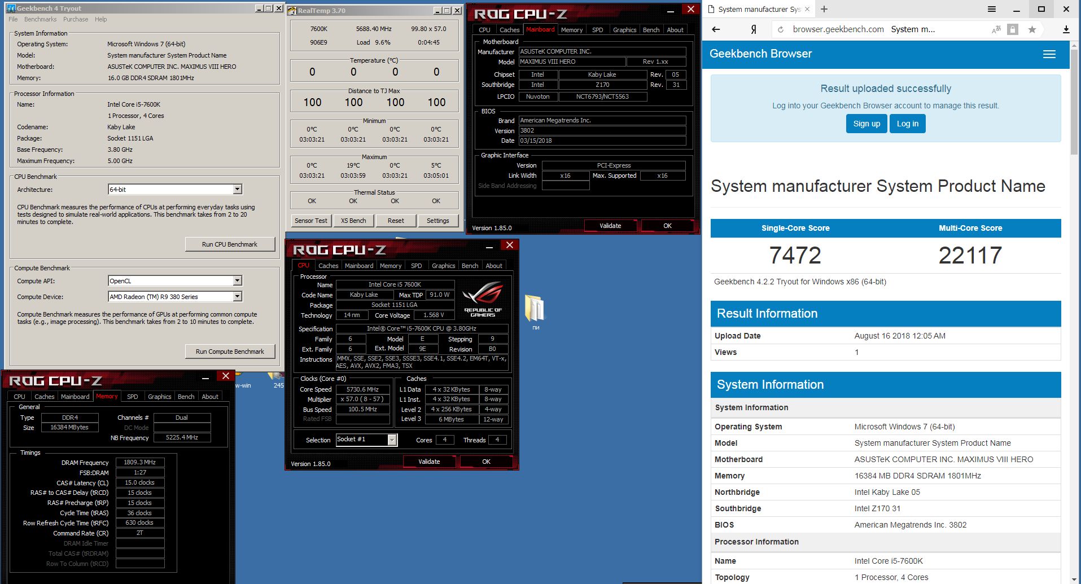Click the DRAM Frequency value 1809.3 MHz

click(140, 462)
